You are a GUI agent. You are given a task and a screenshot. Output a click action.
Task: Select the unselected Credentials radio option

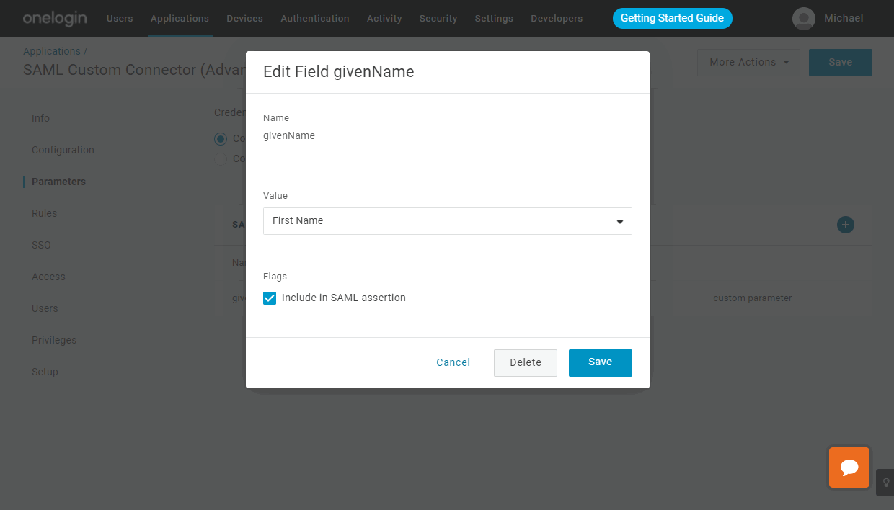pos(220,158)
